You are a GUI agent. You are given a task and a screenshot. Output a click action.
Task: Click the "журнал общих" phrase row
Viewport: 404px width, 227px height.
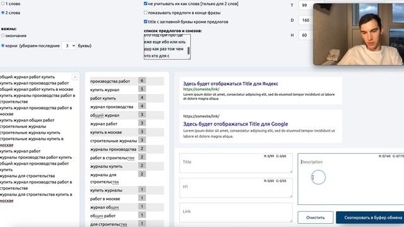tap(127, 207)
